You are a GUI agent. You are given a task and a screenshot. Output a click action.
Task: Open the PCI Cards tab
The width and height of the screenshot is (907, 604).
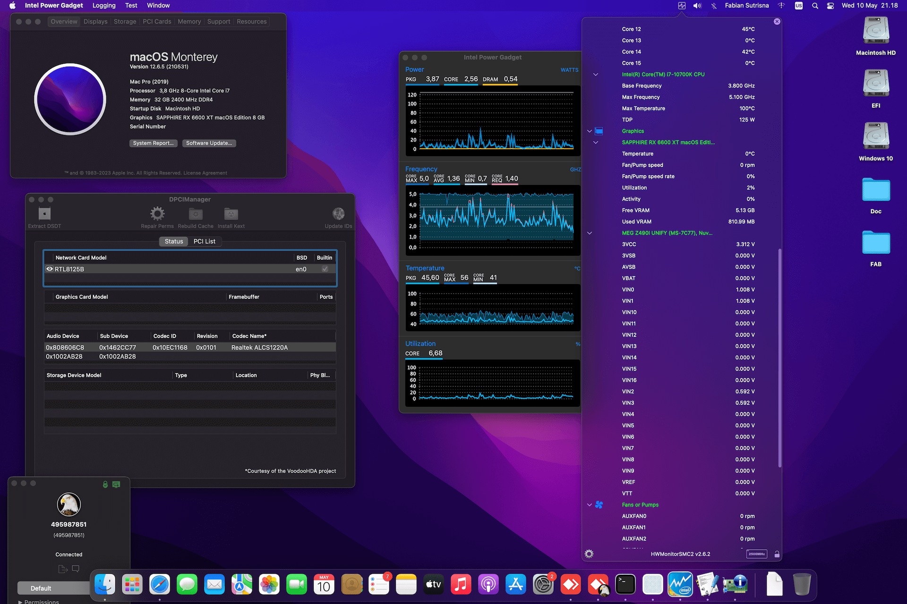click(x=157, y=22)
